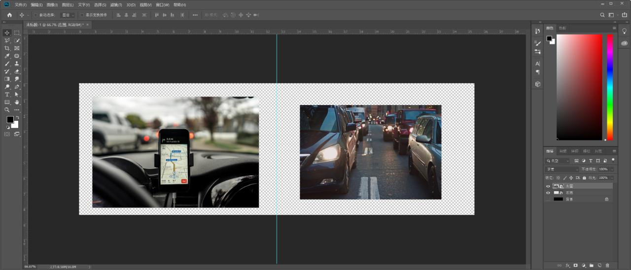
Task: Open the 窗口(W) menu
Action: click(162, 4)
